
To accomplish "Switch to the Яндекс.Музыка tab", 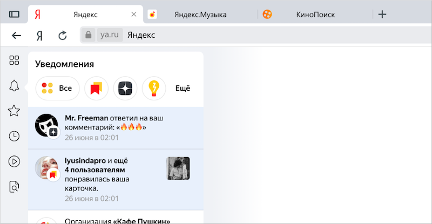I will click(x=200, y=15).
